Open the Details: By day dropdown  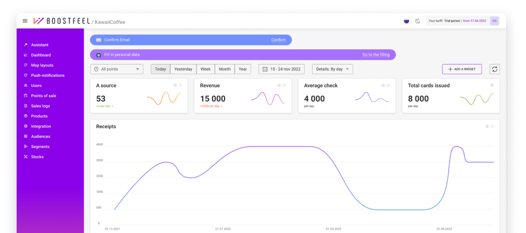(x=332, y=69)
